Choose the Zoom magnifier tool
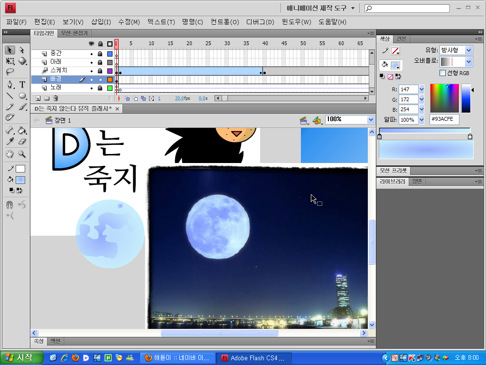Image resolution: width=486 pixels, height=365 pixels. 22,154
